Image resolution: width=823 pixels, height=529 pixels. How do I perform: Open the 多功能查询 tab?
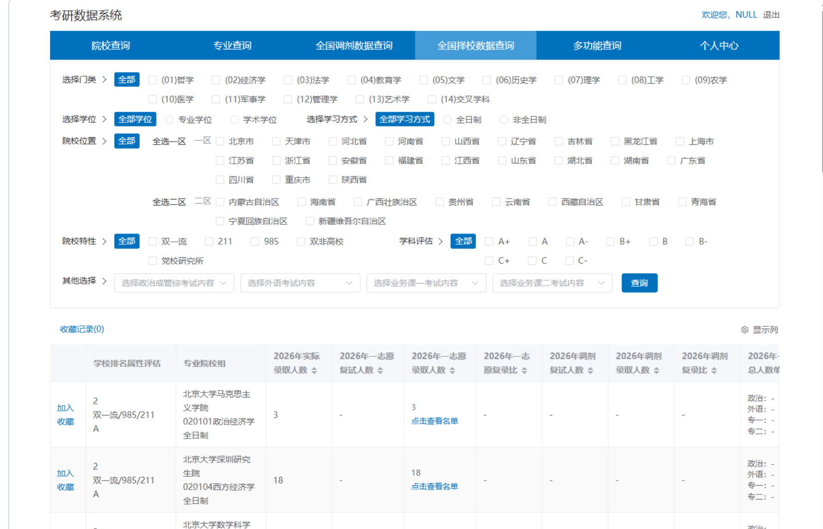[597, 45]
